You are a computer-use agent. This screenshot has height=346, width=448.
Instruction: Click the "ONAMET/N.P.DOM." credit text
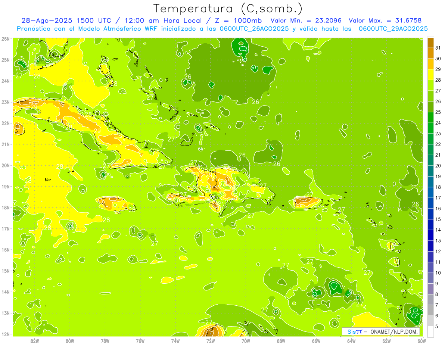[x=394, y=331]
